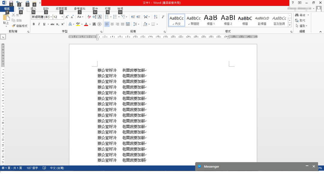Open proofing status icon in status bar

(44, 168)
